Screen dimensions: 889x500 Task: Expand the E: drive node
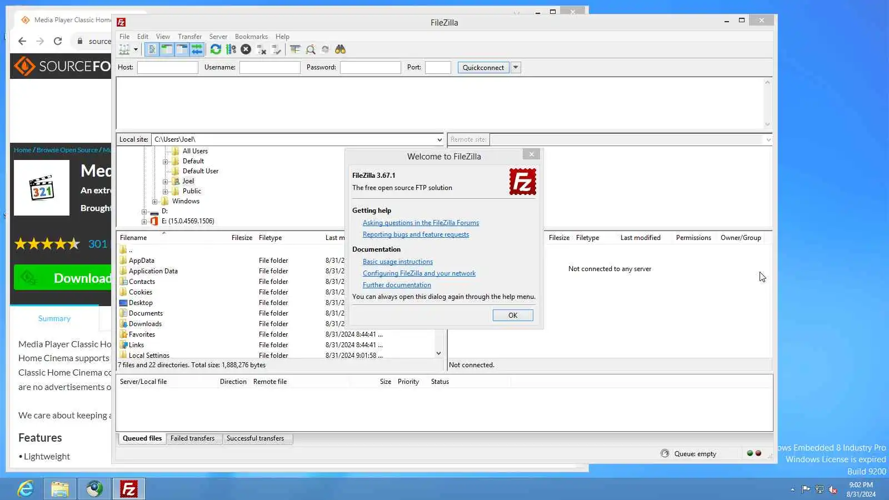[x=144, y=222]
